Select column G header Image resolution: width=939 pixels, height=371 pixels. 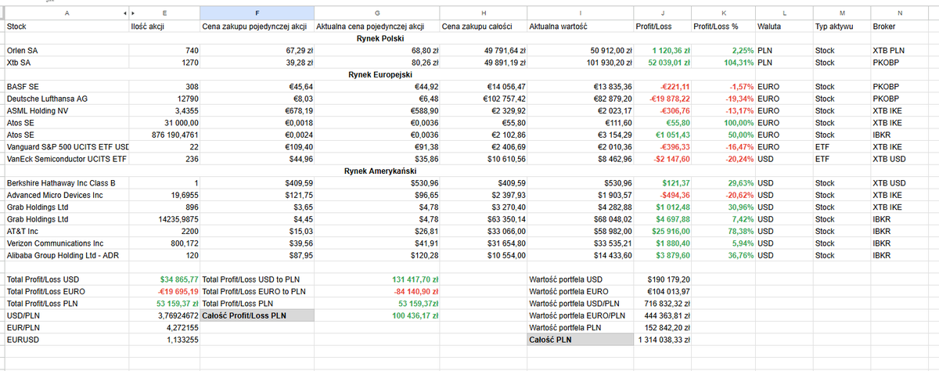pos(377,13)
